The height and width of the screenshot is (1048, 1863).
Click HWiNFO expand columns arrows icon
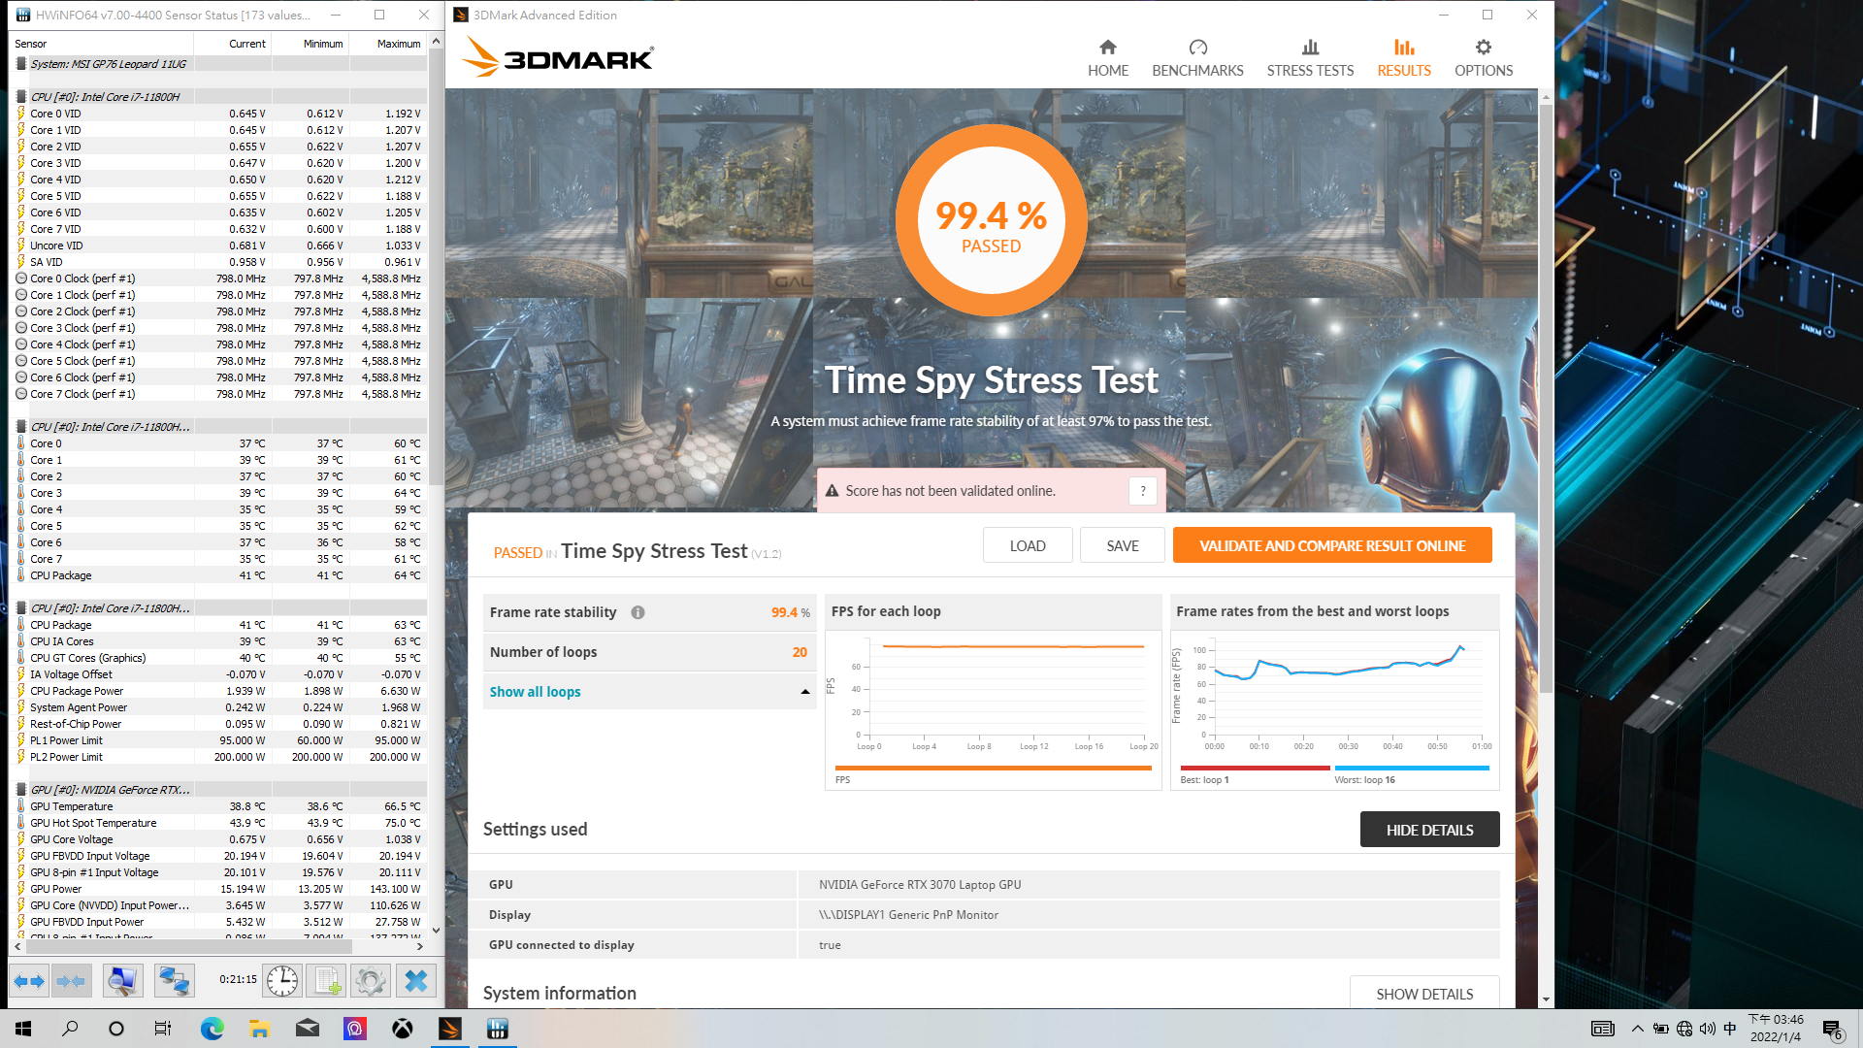click(29, 981)
